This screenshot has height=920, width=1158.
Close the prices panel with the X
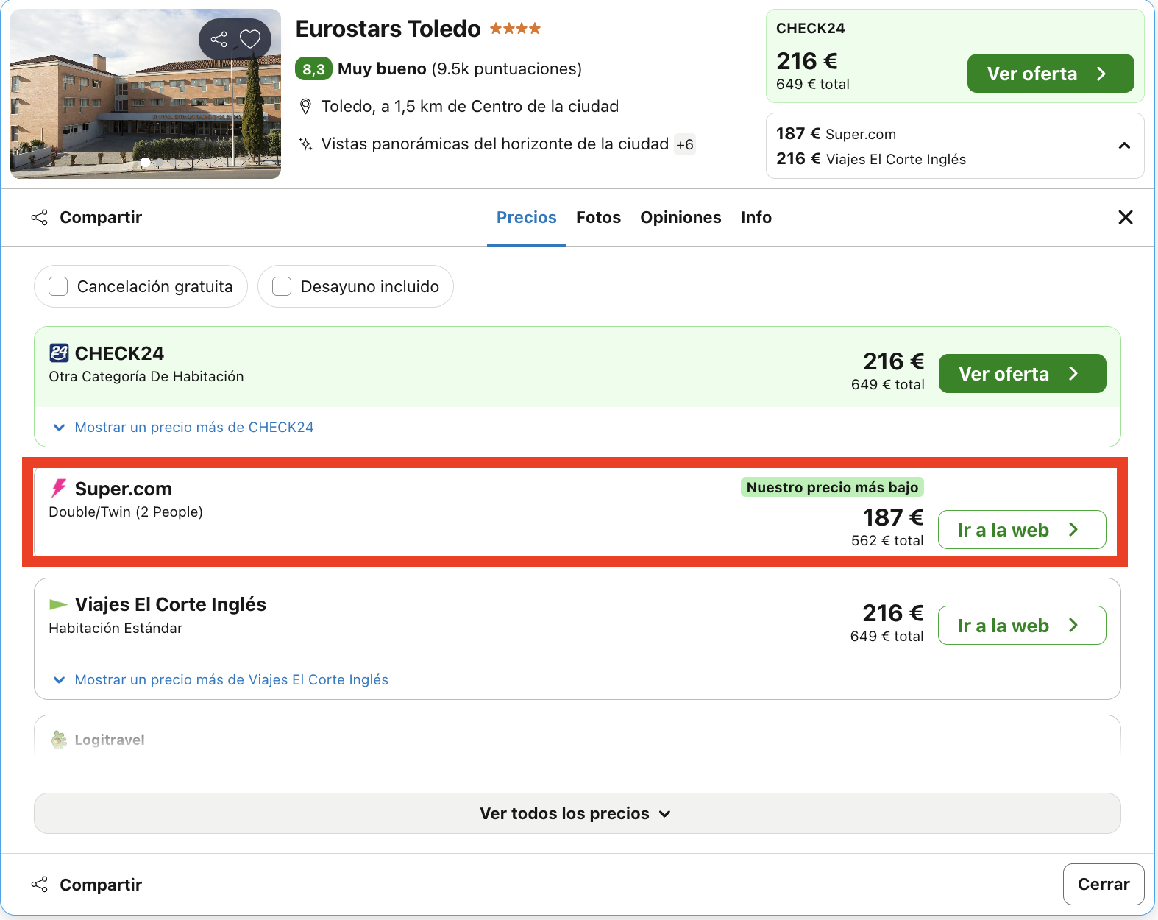point(1126,217)
